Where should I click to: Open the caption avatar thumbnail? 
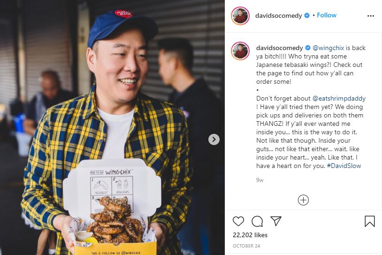(240, 51)
